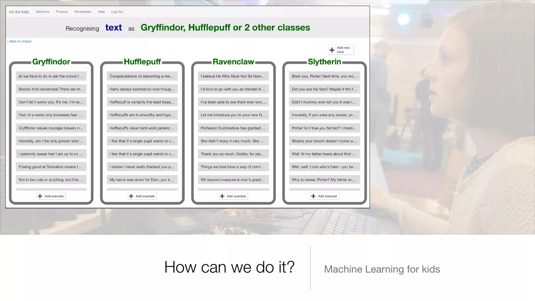Select 'Potter! Is it true you fainted?' example

324,128
